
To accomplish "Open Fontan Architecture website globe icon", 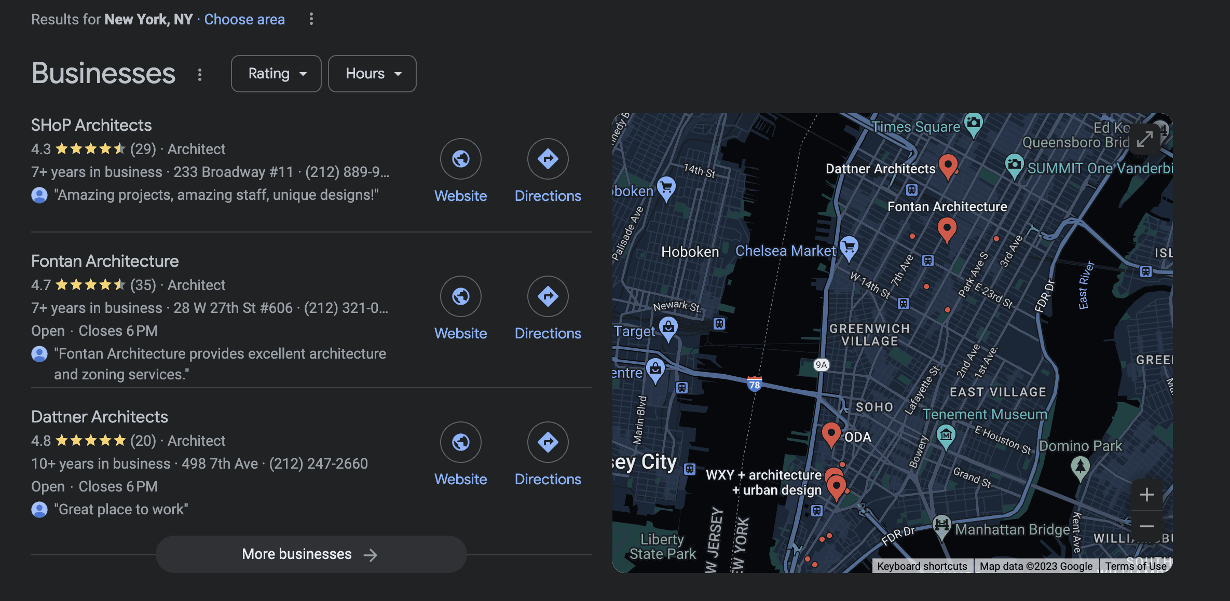I will [x=460, y=296].
